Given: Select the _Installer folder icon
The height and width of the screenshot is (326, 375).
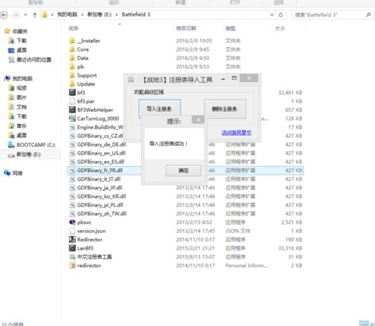Looking at the screenshot, I should (x=72, y=41).
